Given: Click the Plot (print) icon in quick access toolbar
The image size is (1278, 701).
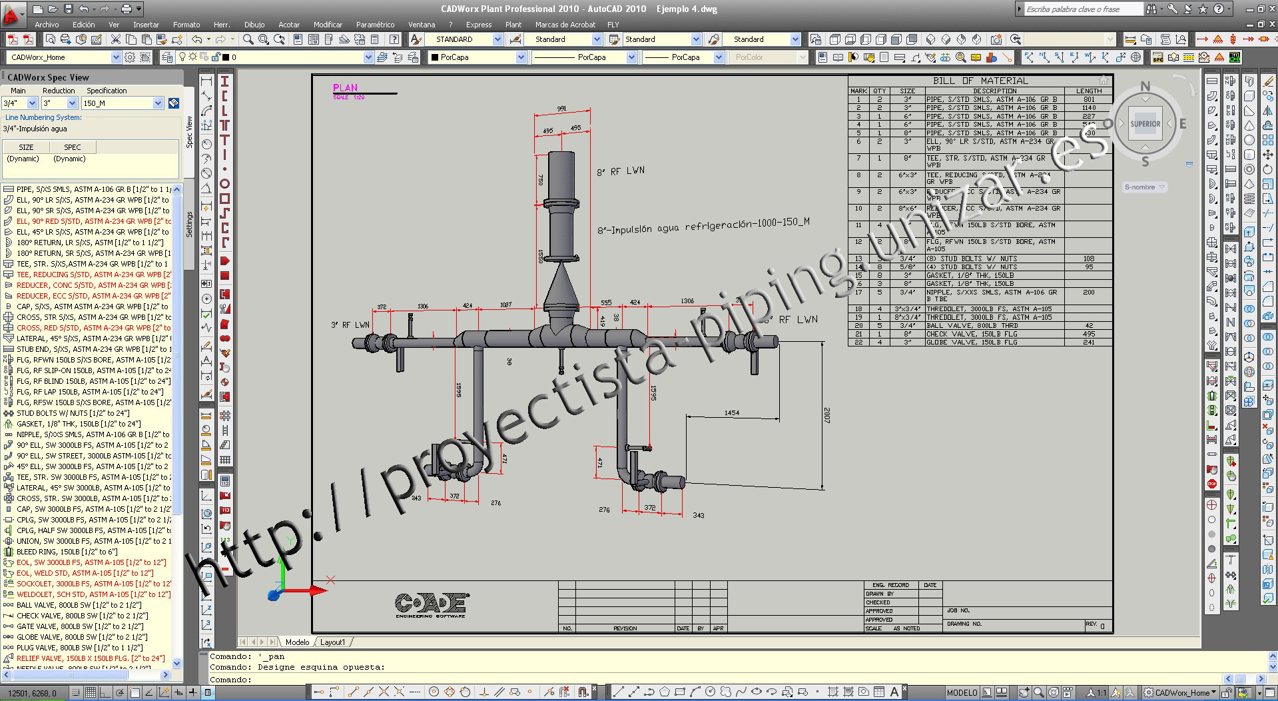Looking at the screenshot, I should (x=127, y=9).
